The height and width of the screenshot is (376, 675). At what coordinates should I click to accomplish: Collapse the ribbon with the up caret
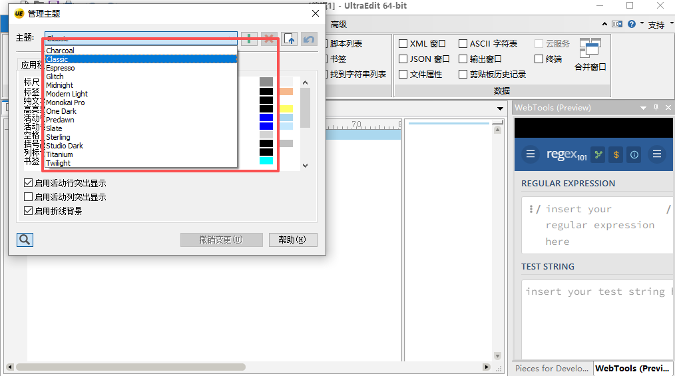pos(605,24)
